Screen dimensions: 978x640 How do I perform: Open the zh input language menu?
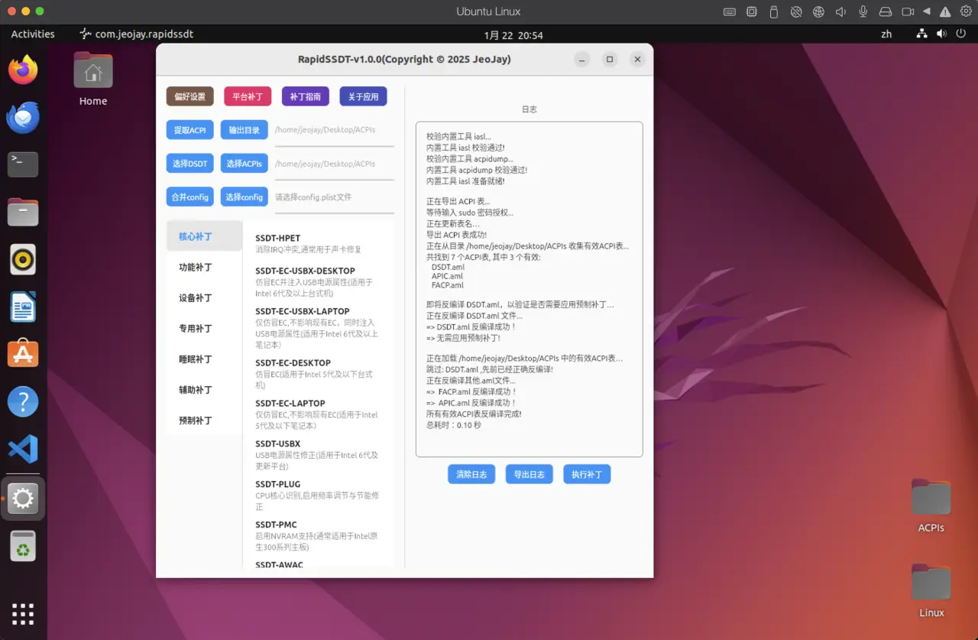886,34
